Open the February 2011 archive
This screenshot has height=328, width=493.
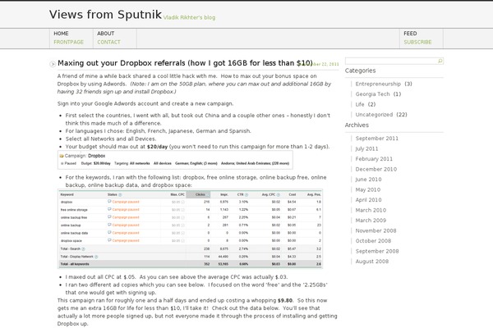374,159
